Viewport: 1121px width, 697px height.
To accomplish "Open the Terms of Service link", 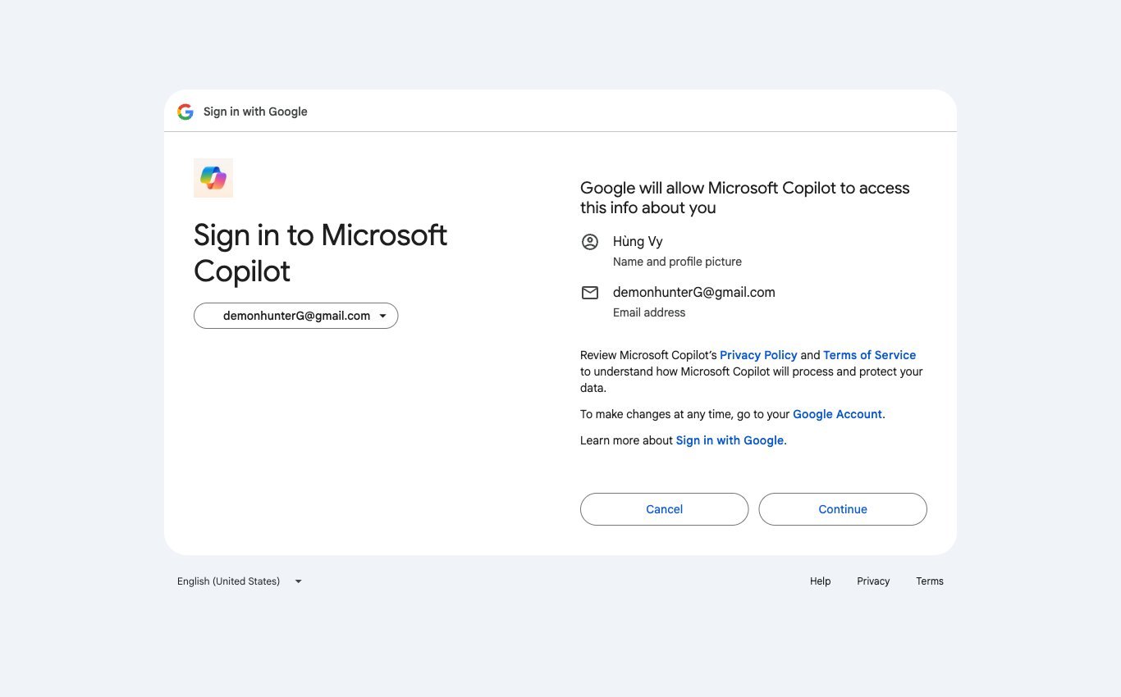I will (869, 355).
